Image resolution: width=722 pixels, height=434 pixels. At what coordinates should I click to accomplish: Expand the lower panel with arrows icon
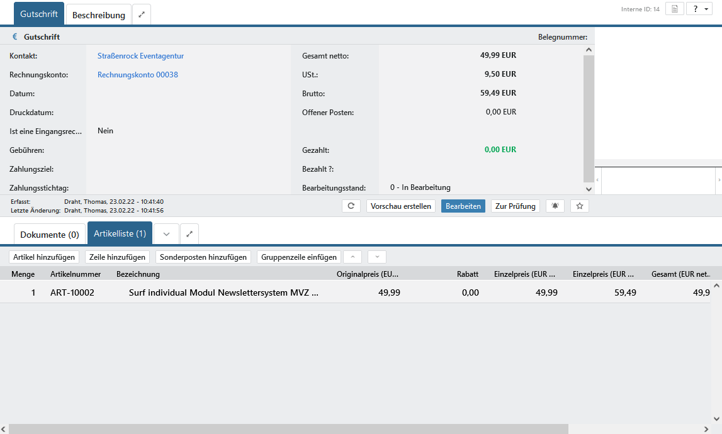click(189, 234)
